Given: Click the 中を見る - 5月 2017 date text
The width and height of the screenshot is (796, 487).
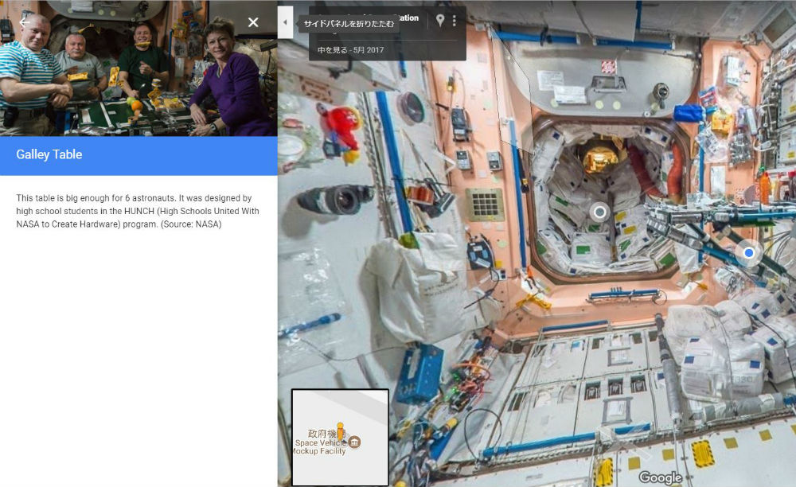Looking at the screenshot, I should [x=350, y=49].
